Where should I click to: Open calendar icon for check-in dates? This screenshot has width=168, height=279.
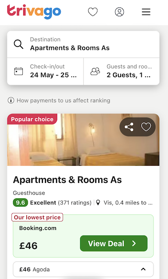click(x=18, y=71)
